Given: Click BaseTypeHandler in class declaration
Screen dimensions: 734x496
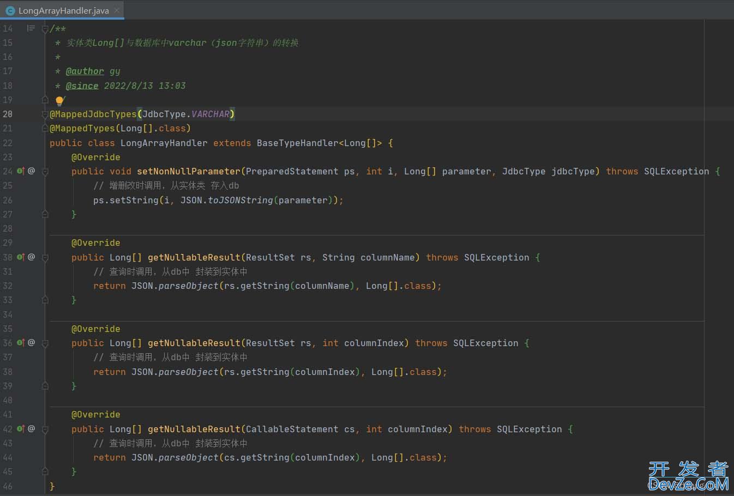Looking at the screenshot, I should 298,143.
